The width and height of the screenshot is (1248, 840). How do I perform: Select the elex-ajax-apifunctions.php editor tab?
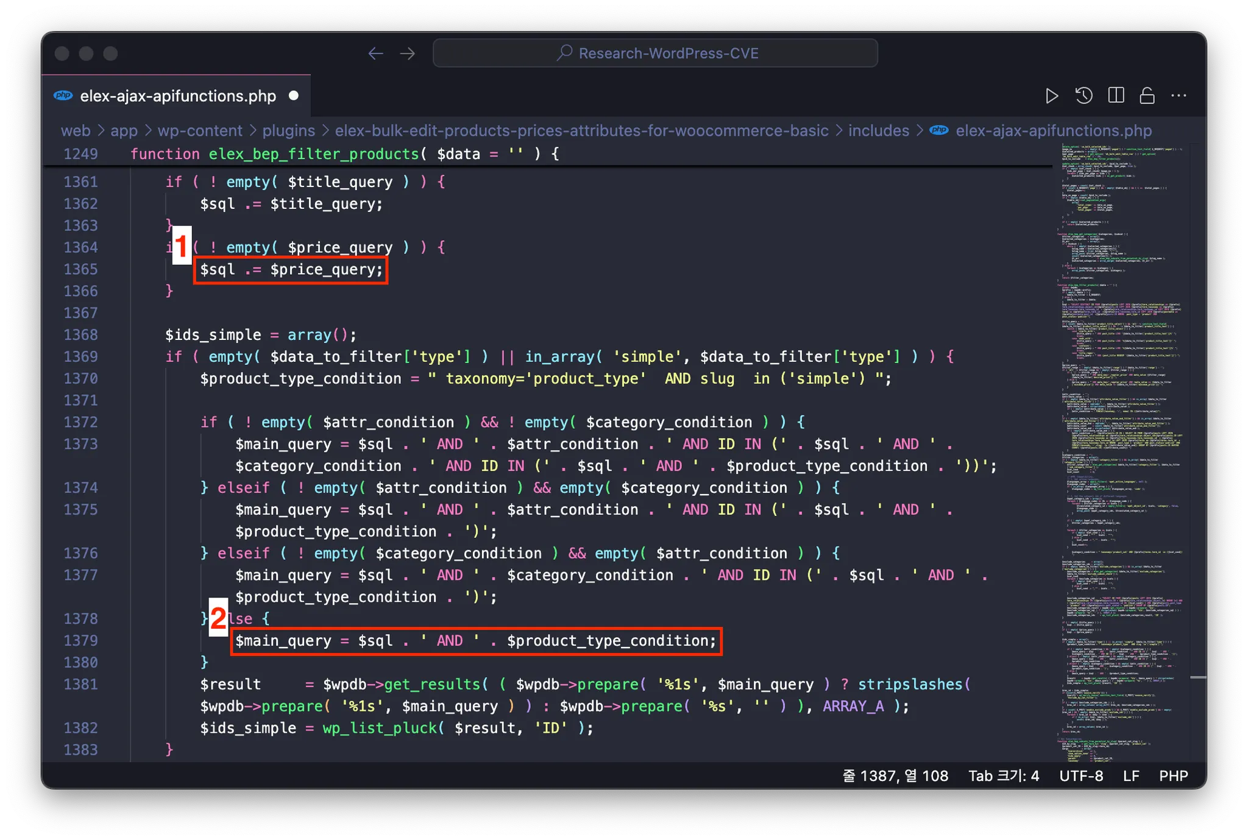click(177, 96)
